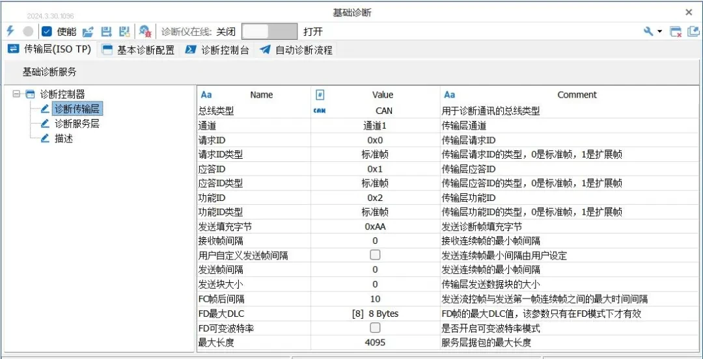Screen dimensions: 703x359
Task: Click comment 发送诊断帧填充字节
Action: (482, 226)
